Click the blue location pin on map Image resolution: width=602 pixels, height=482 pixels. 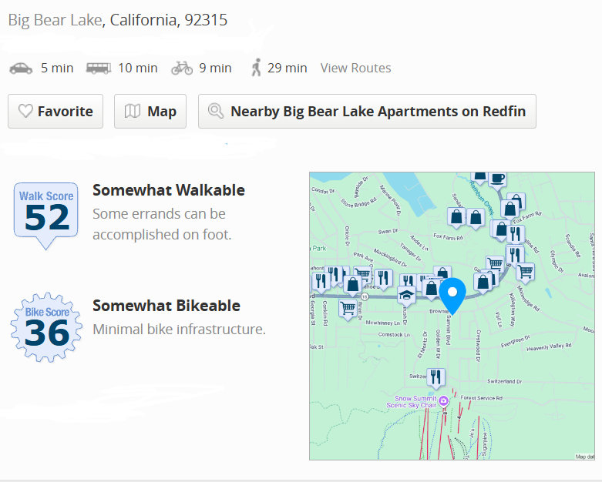pyautogui.click(x=452, y=296)
